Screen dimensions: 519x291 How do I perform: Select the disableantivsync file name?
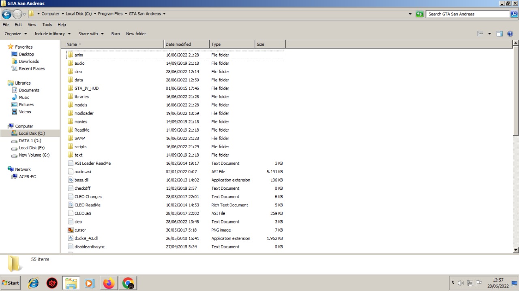click(90, 246)
